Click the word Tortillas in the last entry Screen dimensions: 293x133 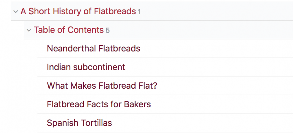96,123
